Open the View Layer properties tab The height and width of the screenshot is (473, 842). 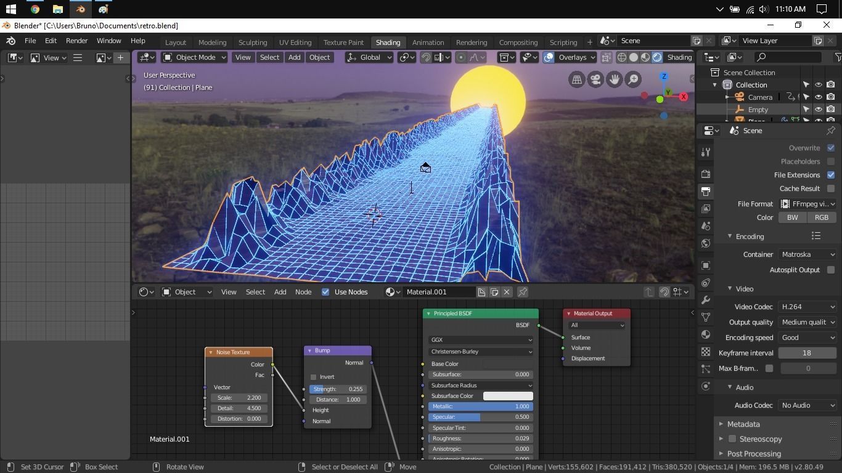pyautogui.click(x=706, y=209)
